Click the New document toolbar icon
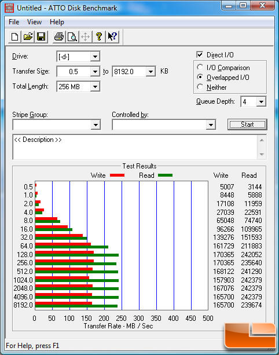This screenshot has height=355, width=279. 14,36
